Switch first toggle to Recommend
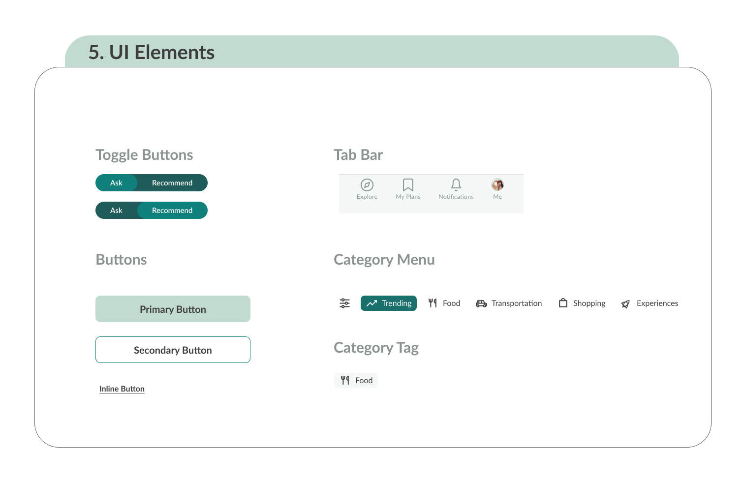This screenshot has width=744, height=483. (172, 182)
